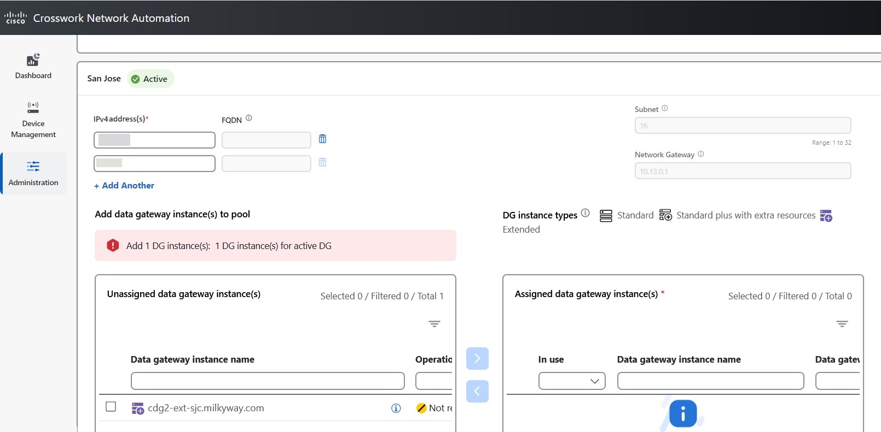This screenshot has width=881, height=432.
Task: Click the second FQDN field
Action: [266, 163]
